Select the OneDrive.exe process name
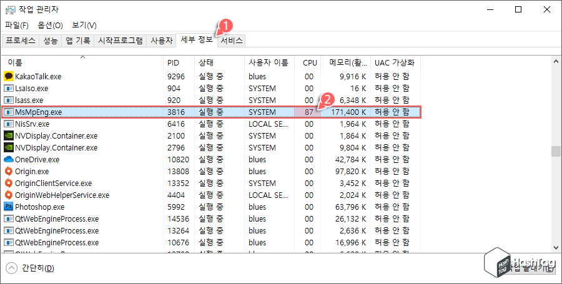 click(37, 159)
